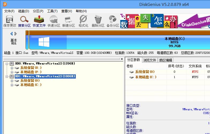Click drive icon beside 系统保留(E:) in tree
The height and width of the screenshot is (134, 210).
click(x=17, y=68)
